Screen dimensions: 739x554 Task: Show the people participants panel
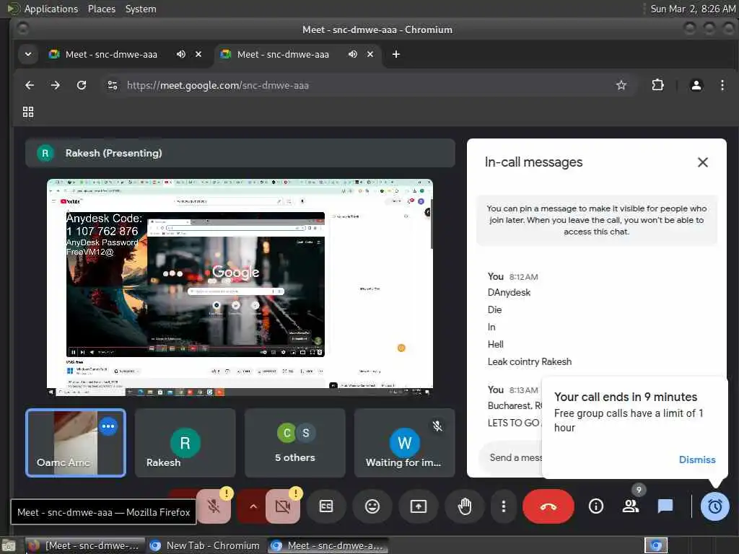click(631, 506)
